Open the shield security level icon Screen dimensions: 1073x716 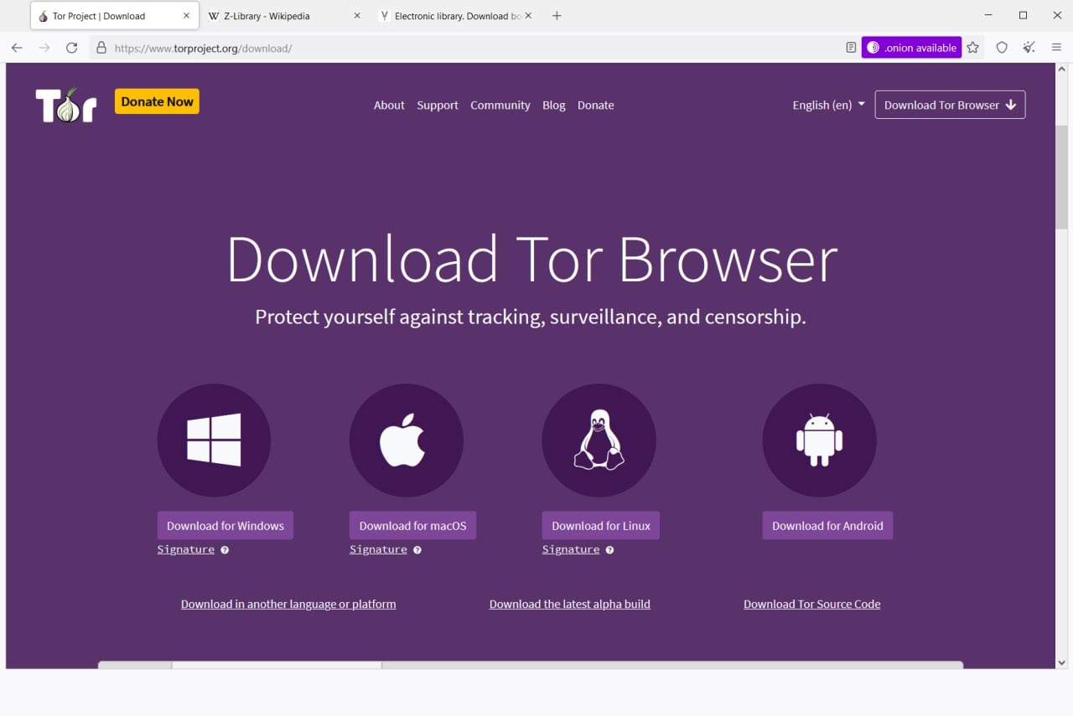(x=1002, y=48)
